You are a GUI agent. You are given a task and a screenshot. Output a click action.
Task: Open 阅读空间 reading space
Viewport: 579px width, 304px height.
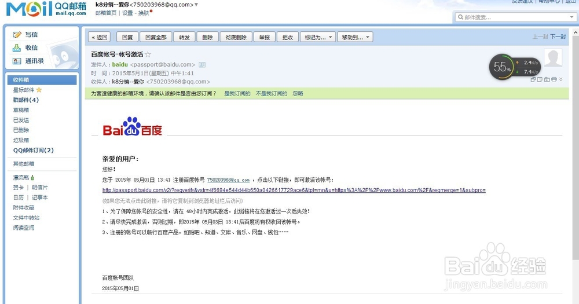(x=24, y=228)
